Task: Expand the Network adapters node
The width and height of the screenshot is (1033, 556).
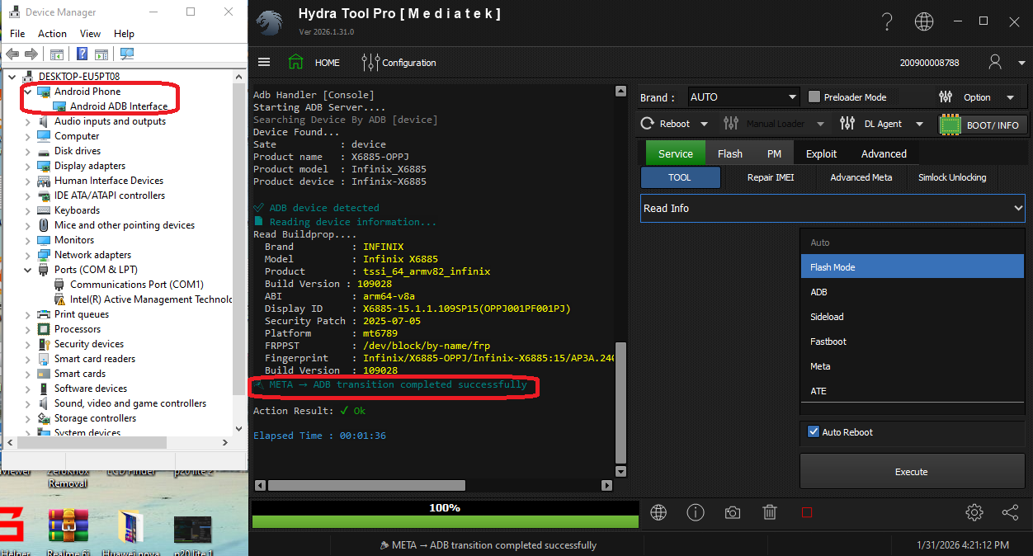Action: coord(28,255)
